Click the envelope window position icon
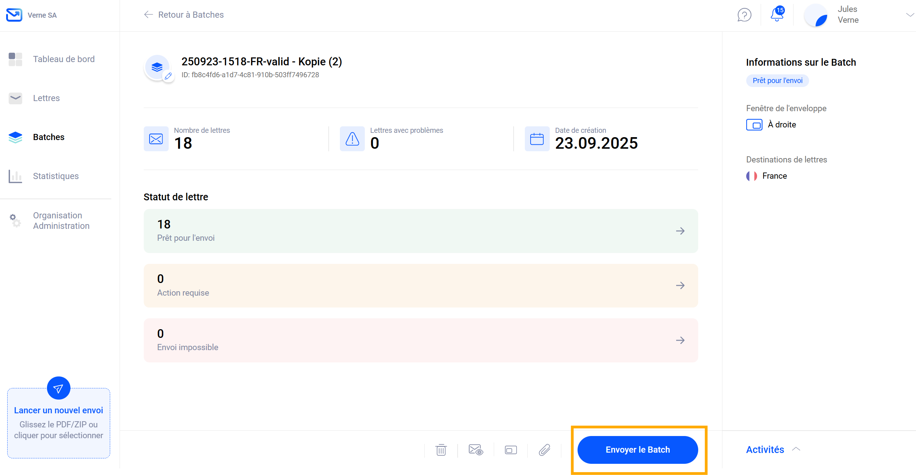The width and height of the screenshot is (916, 475). pos(511,450)
